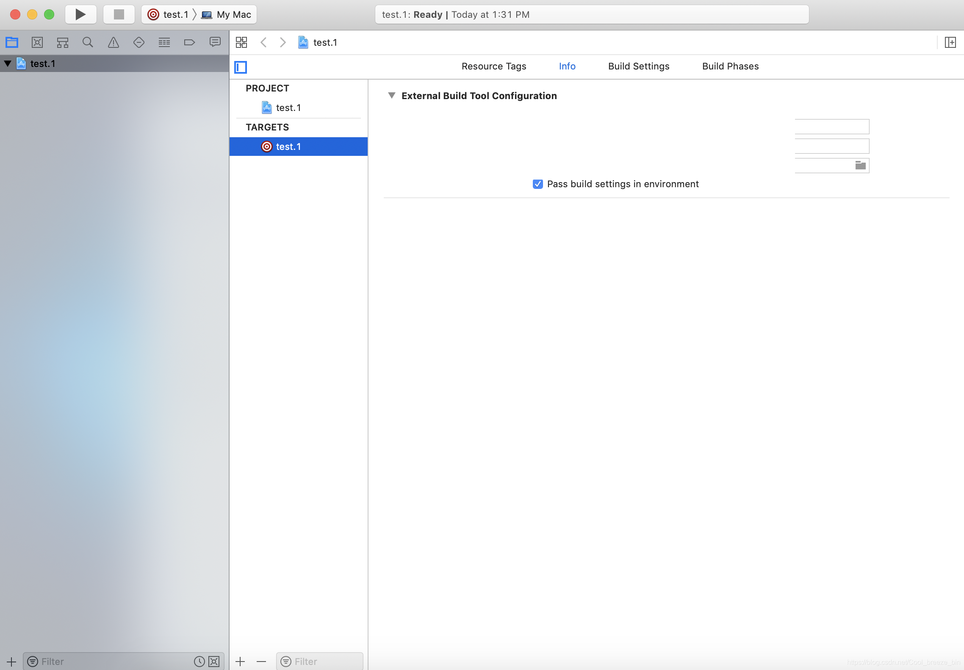Open targets filter options icon
The image size is (964, 670).
[286, 662]
